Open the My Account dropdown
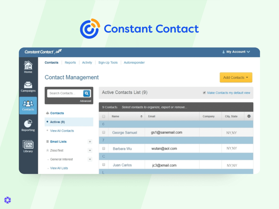Screen dimensions: 279x209 tap(236, 52)
